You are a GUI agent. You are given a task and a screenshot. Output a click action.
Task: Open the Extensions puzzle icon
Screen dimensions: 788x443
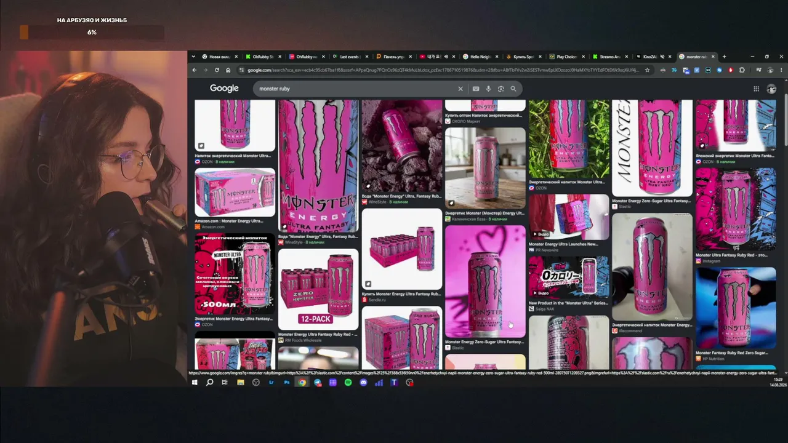point(742,70)
